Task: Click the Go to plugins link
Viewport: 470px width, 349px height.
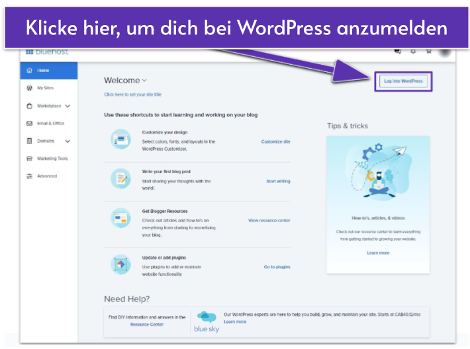Action: pyautogui.click(x=277, y=267)
